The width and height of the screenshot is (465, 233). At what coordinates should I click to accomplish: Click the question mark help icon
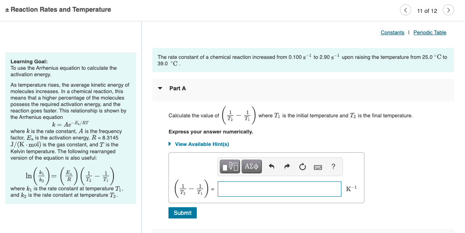coord(332,166)
